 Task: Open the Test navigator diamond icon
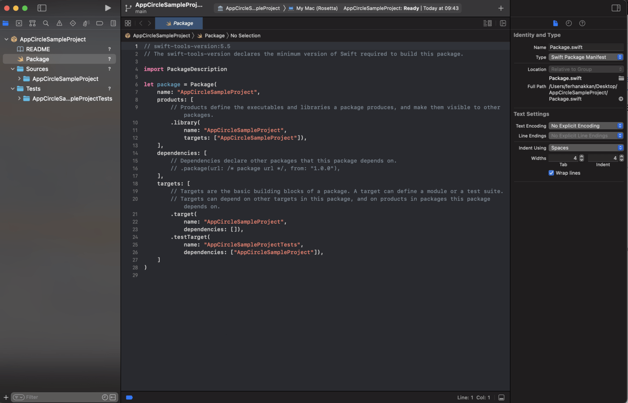pyautogui.click(x=73, y=23)
